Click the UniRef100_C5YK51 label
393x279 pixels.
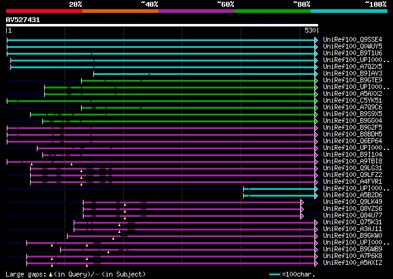(352, 101)
